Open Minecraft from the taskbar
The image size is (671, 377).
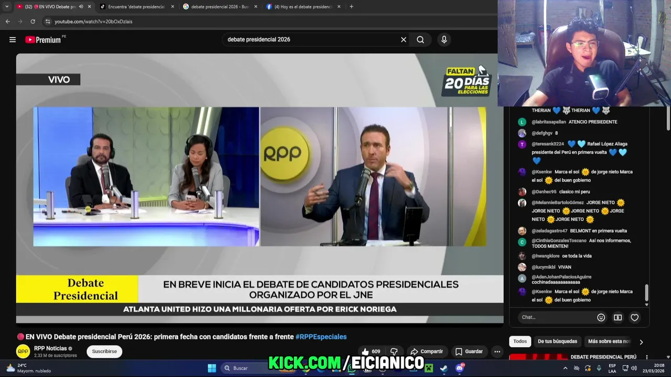[429, 368]
